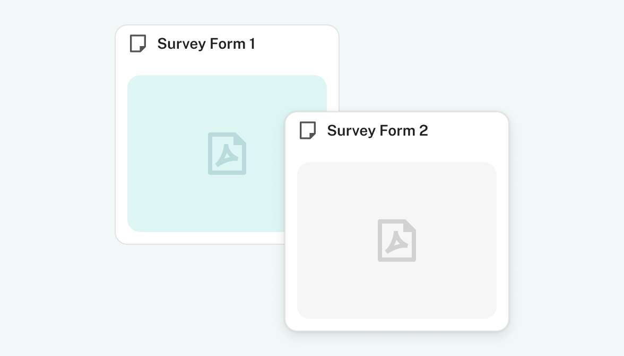
Task: Select the Survey Form 1 card header area
Action: click(227, 43)
